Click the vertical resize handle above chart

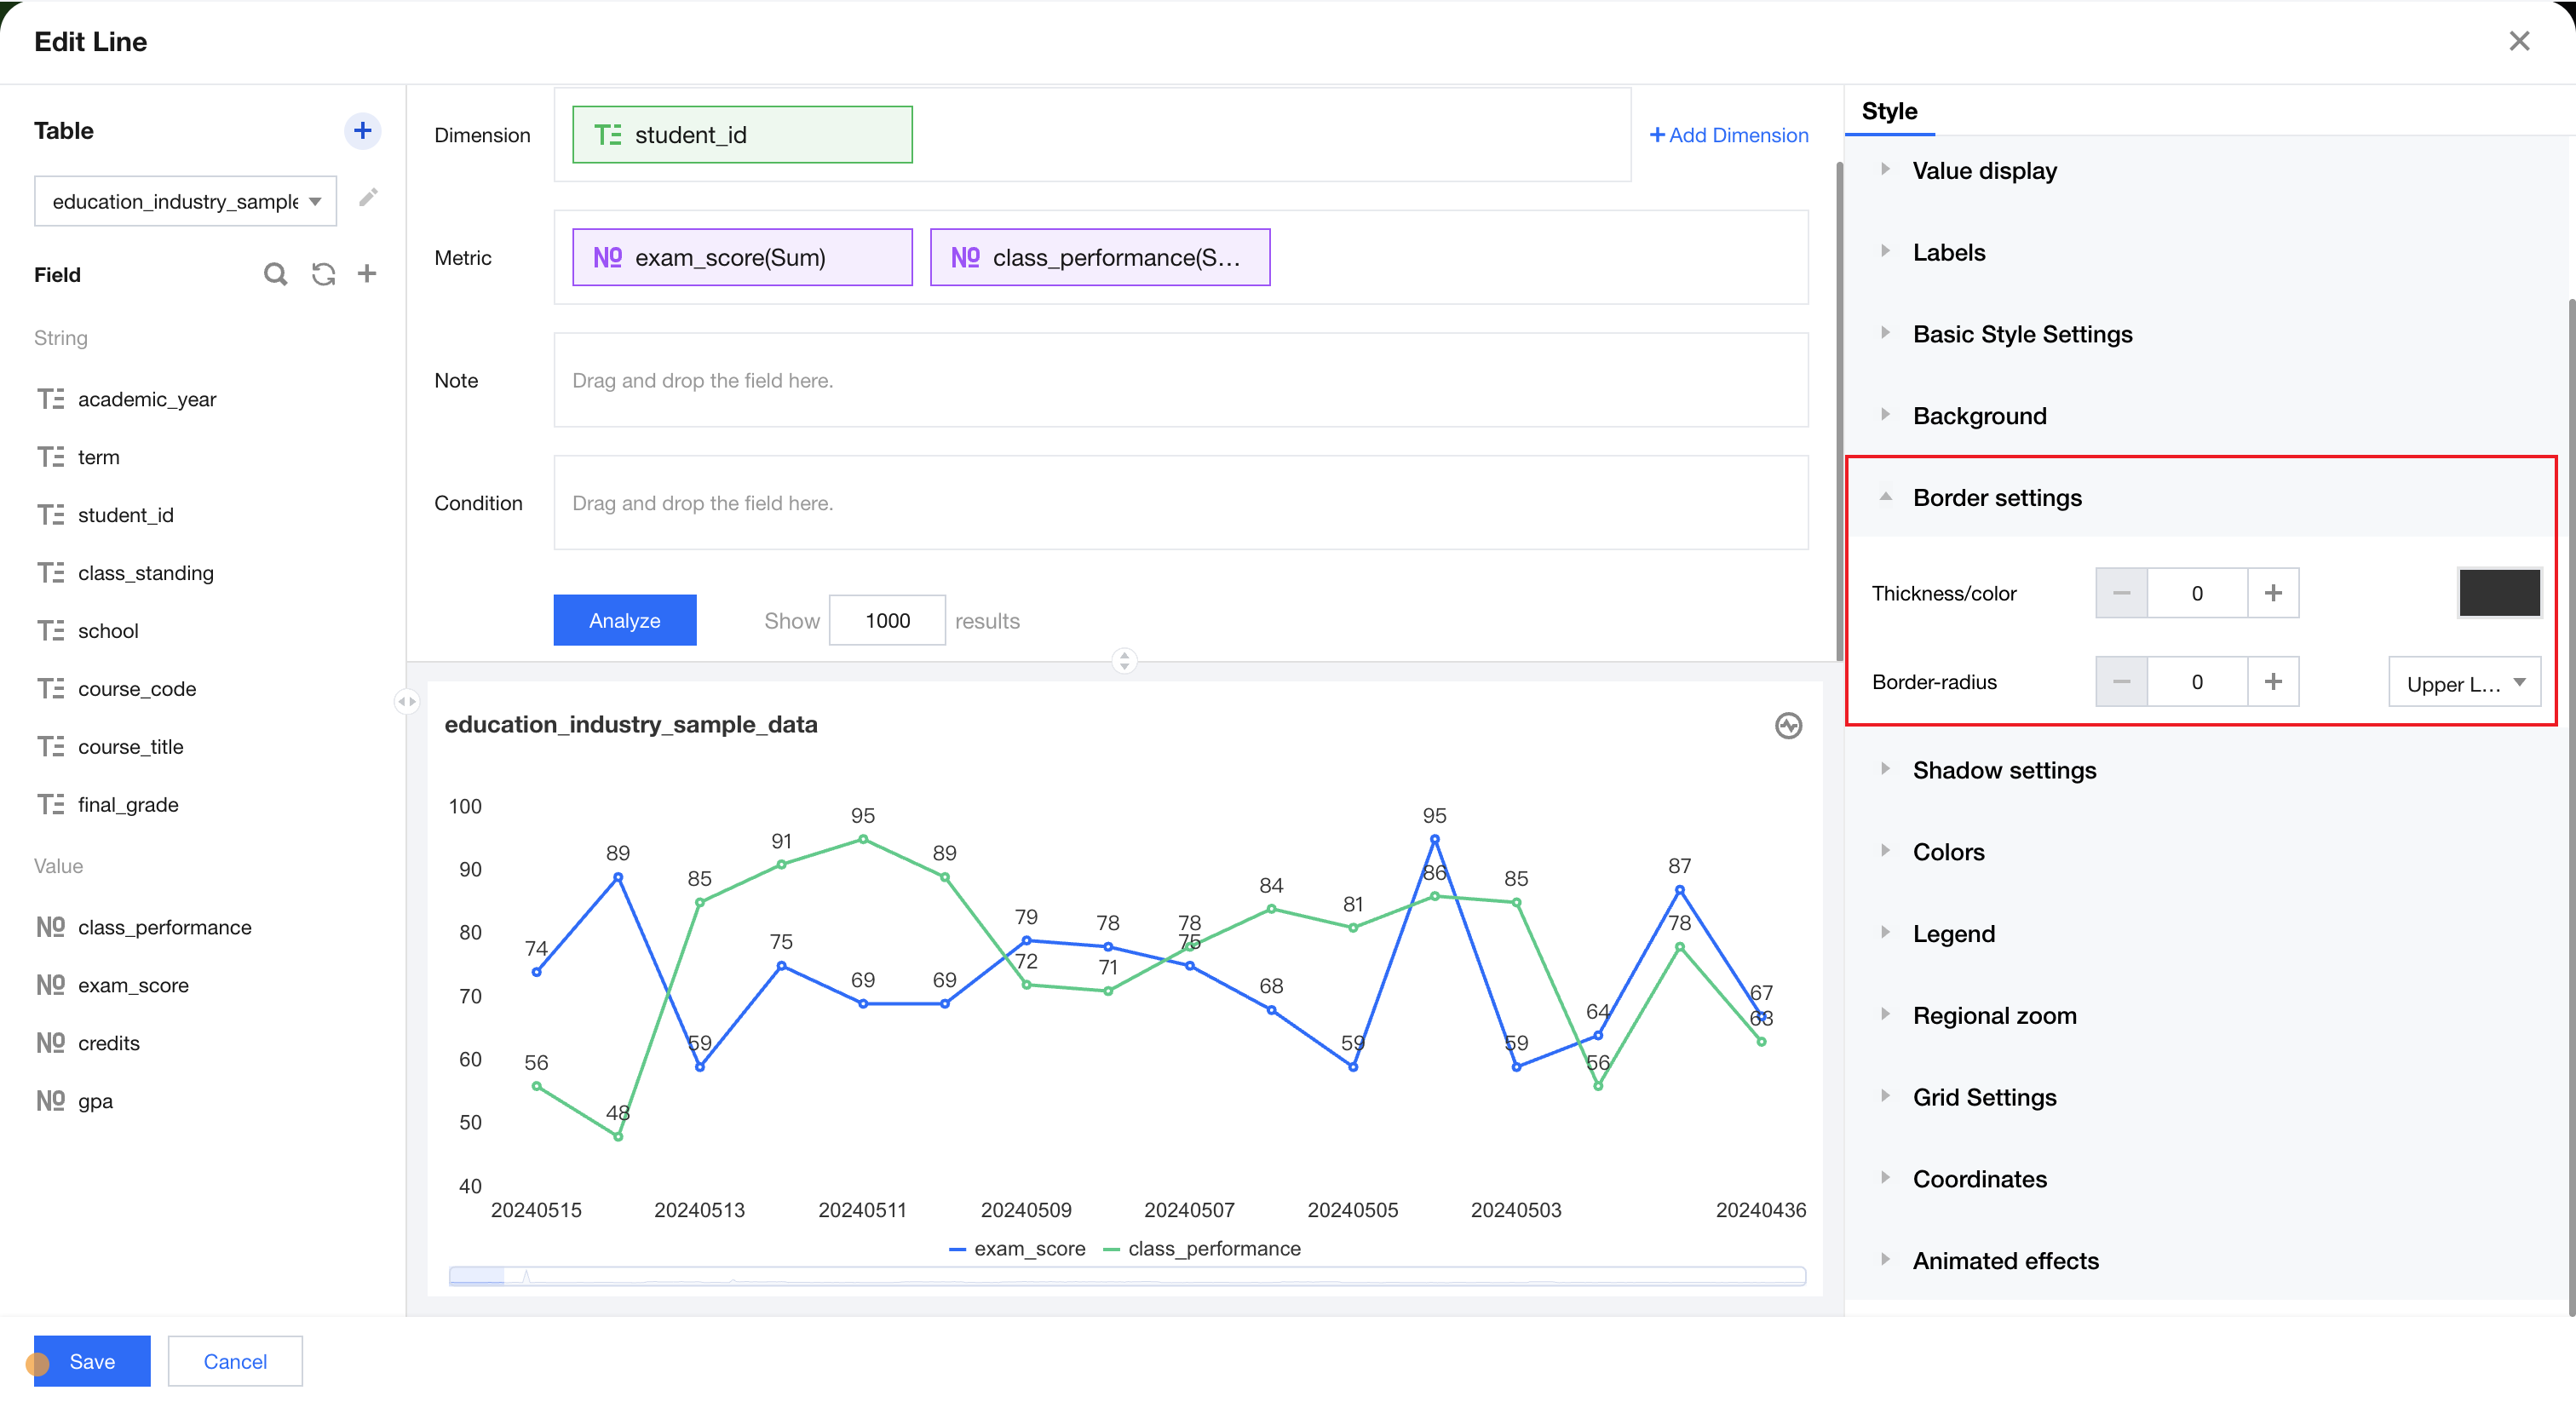click(x=1124, y=661)
